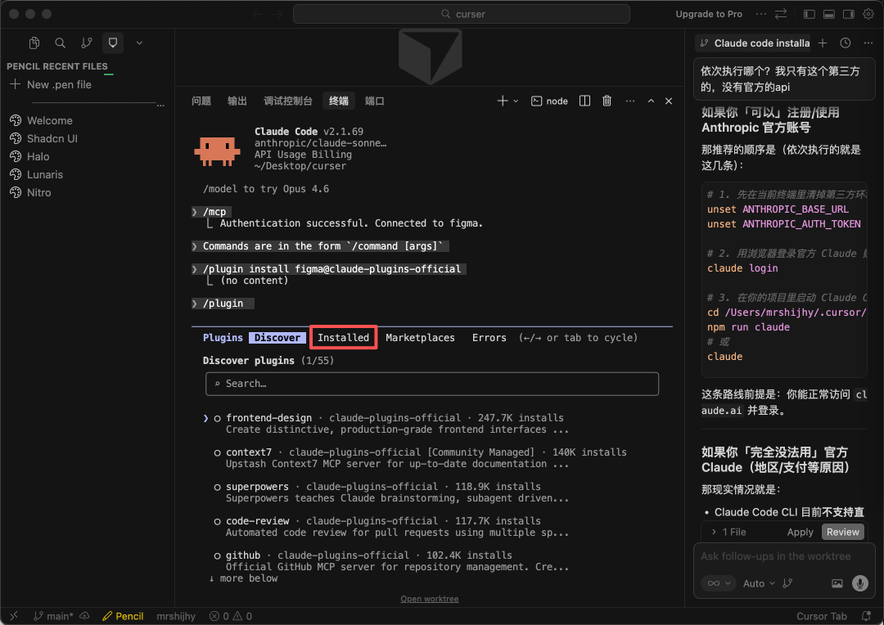Navigate back with the left arrow
This screenshot has height=625, width=884.
(258, 14)
